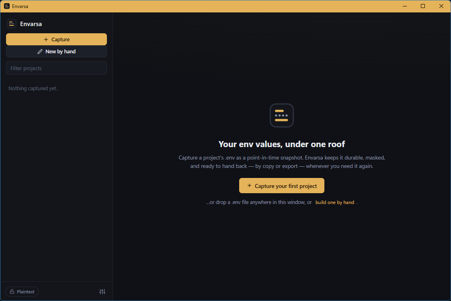Viewport: 451px width, 301px height.
Task: Click the heading 'Your env values, under one roof'
Action: (282, 144)
